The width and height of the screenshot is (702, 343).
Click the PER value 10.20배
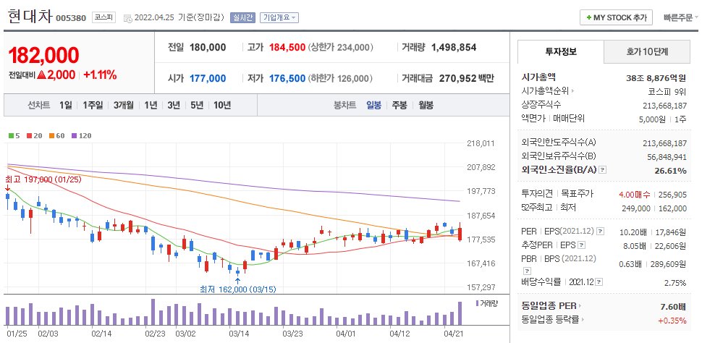point(632,232)
